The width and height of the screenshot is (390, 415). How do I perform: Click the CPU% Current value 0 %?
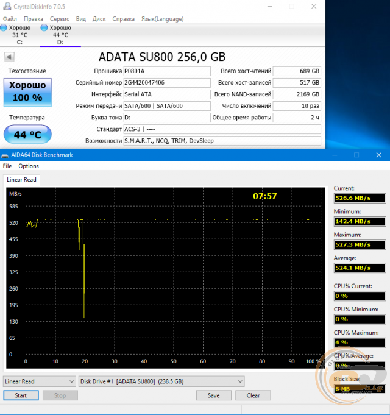360,296
